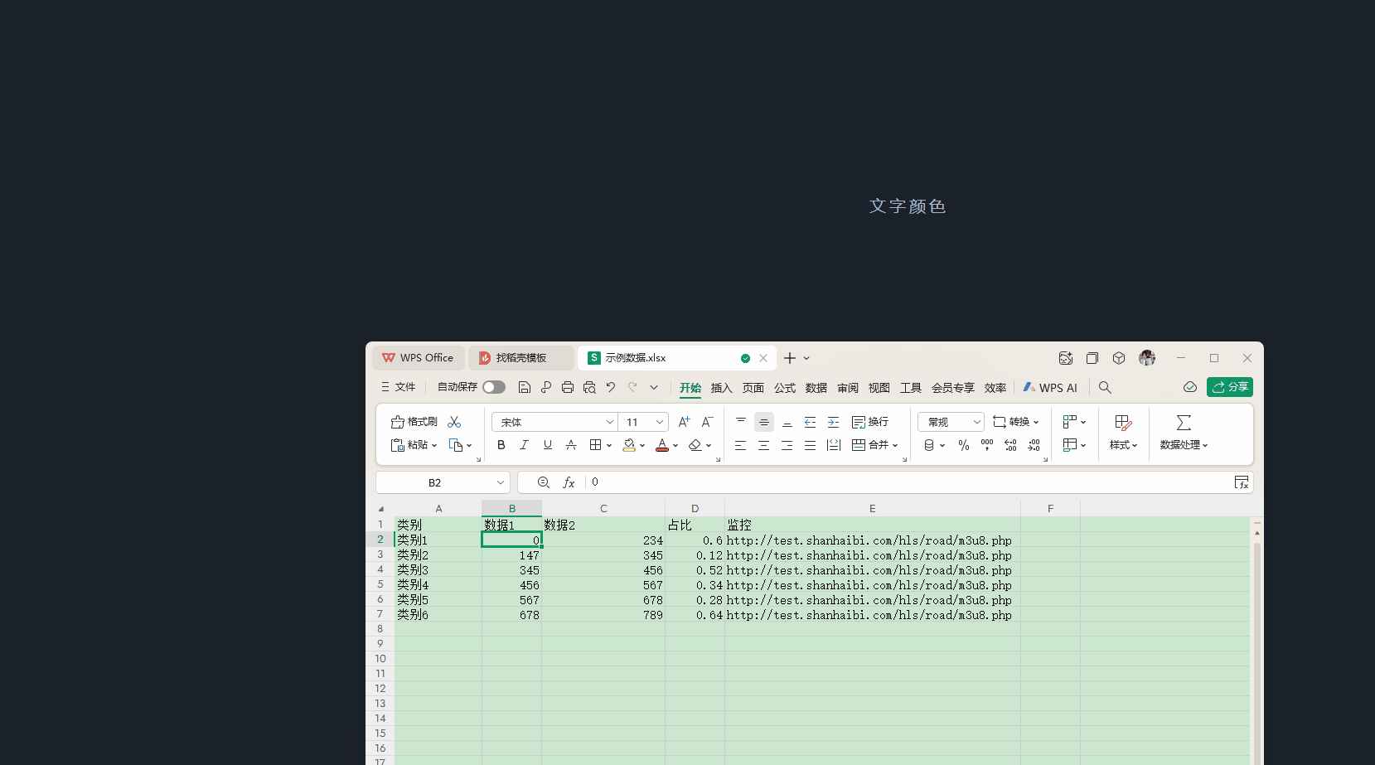Click the green Share (分享) button
Image resolution: width=1375 pixels, height=765 pixels.
coord(1230,387)
